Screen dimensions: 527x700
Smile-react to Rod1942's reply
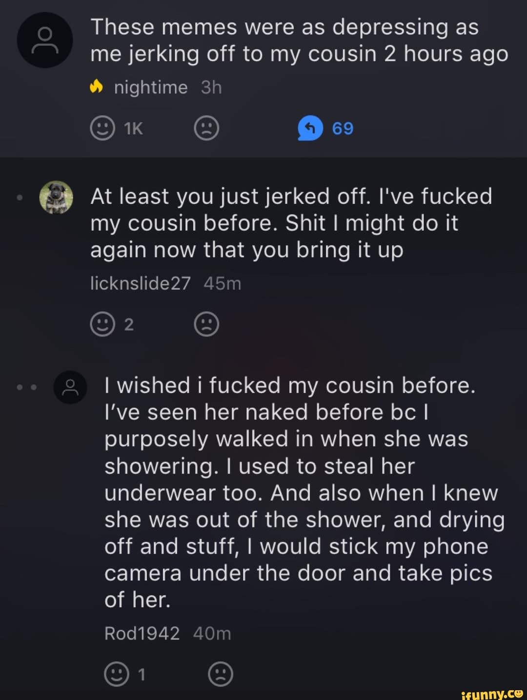coord(117,674)
